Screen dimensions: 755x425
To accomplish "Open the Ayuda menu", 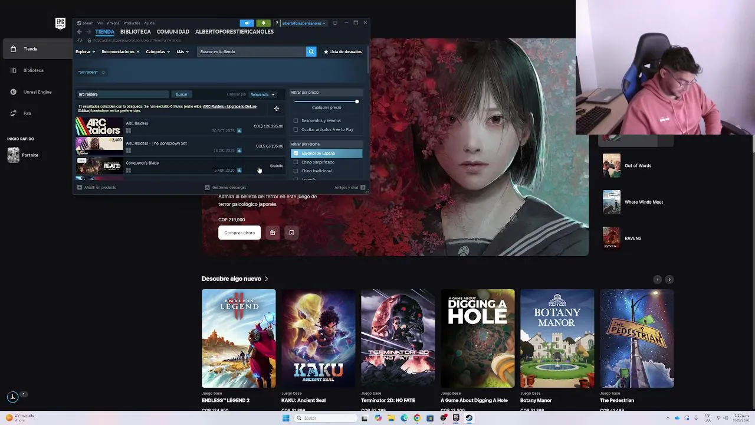I will click(x=149, y=23).
